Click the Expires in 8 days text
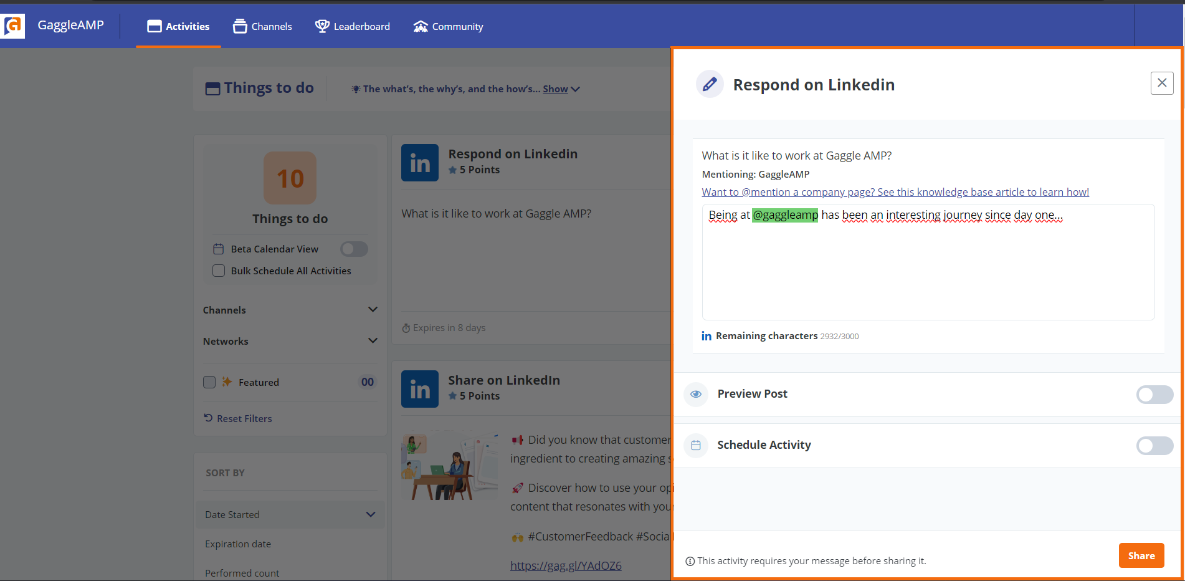The image size is (1185, 581). 449,328
